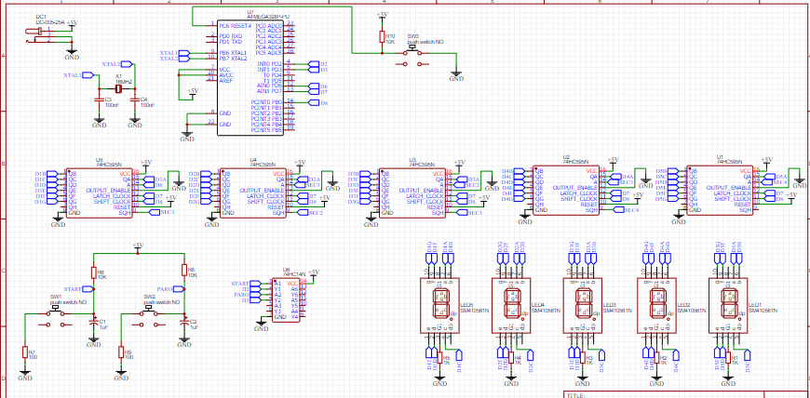Click the D2 net port at PD2
Viewport: 810px width, 398px height.
click(x=318, y=64)
